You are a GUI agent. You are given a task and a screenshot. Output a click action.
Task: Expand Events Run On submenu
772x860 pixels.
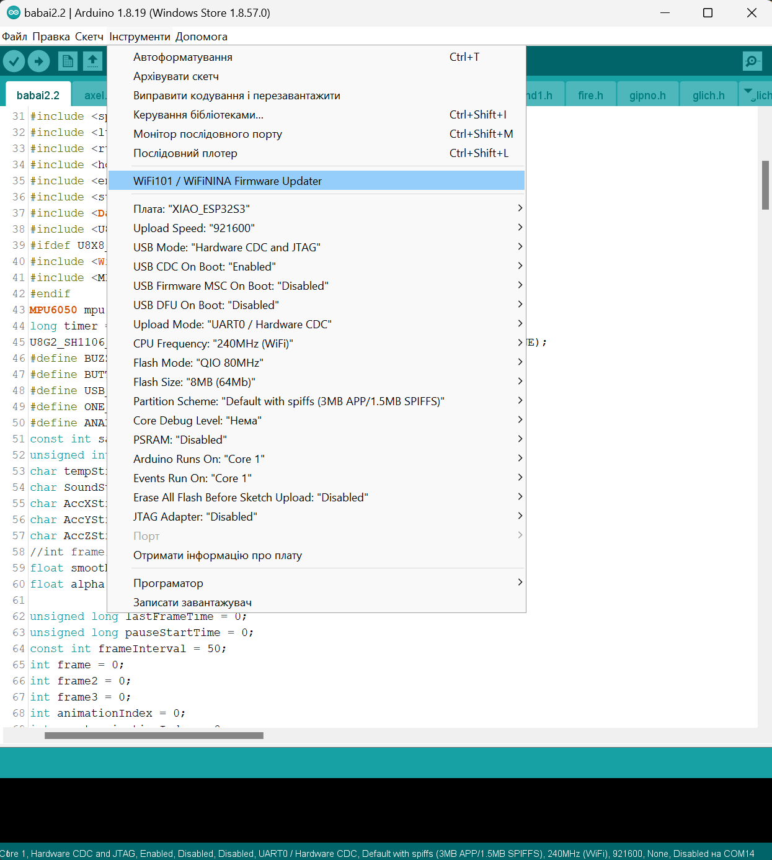(x=316, y=478)
